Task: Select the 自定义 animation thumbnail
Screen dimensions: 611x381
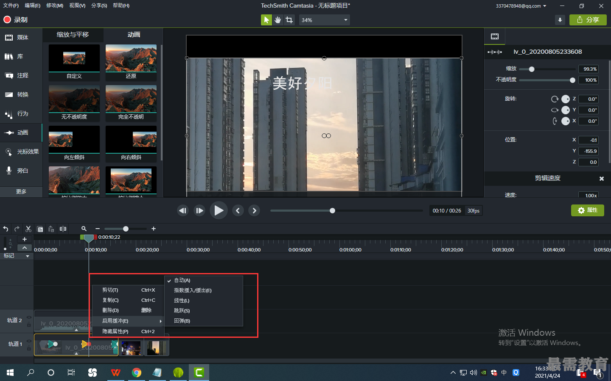Action: (x=74, y=62)
